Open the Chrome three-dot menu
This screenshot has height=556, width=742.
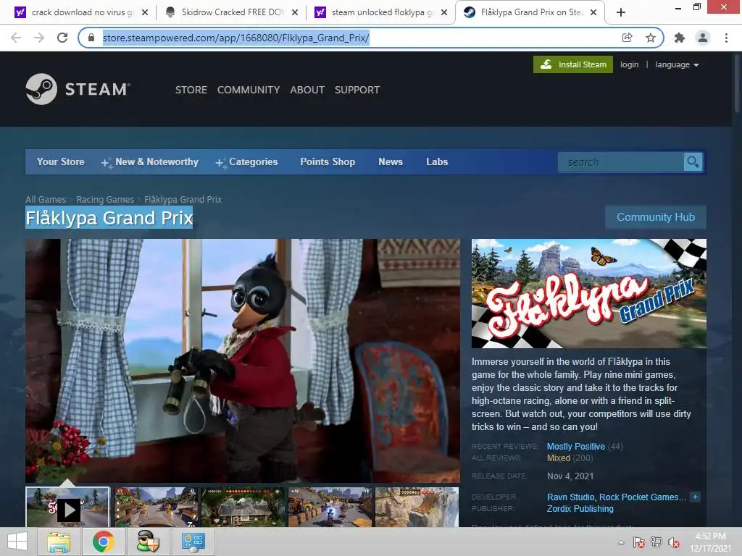click(x=726, y=38)
